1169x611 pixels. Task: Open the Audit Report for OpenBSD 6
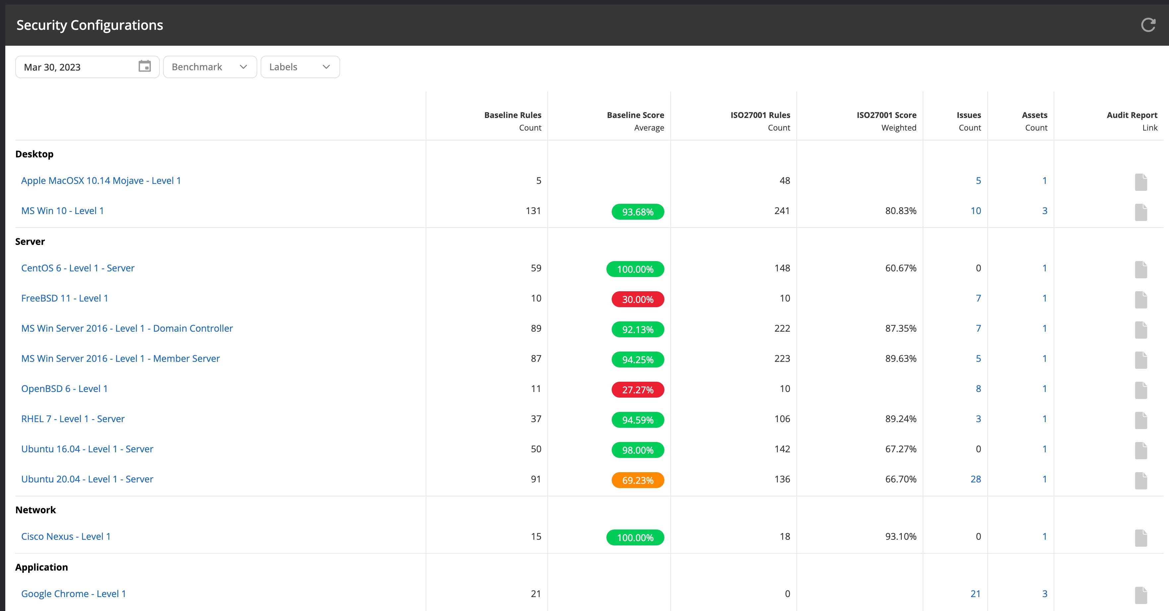coord(1141,390)
